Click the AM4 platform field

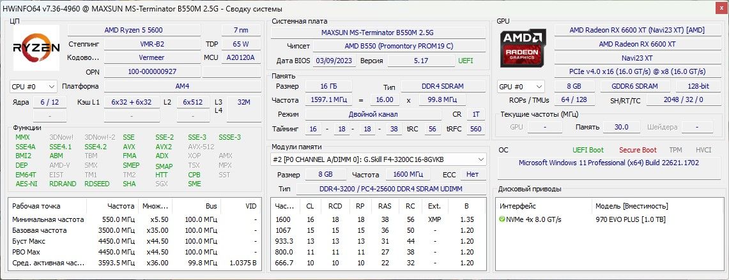[x=182, y=86]
